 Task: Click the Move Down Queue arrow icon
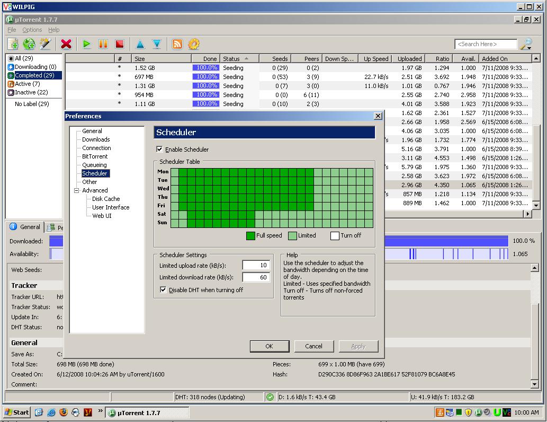click(157, 44)
